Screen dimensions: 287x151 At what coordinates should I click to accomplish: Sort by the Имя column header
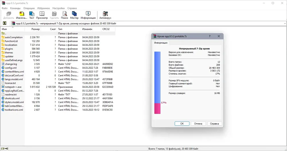(x=13, y=29)
